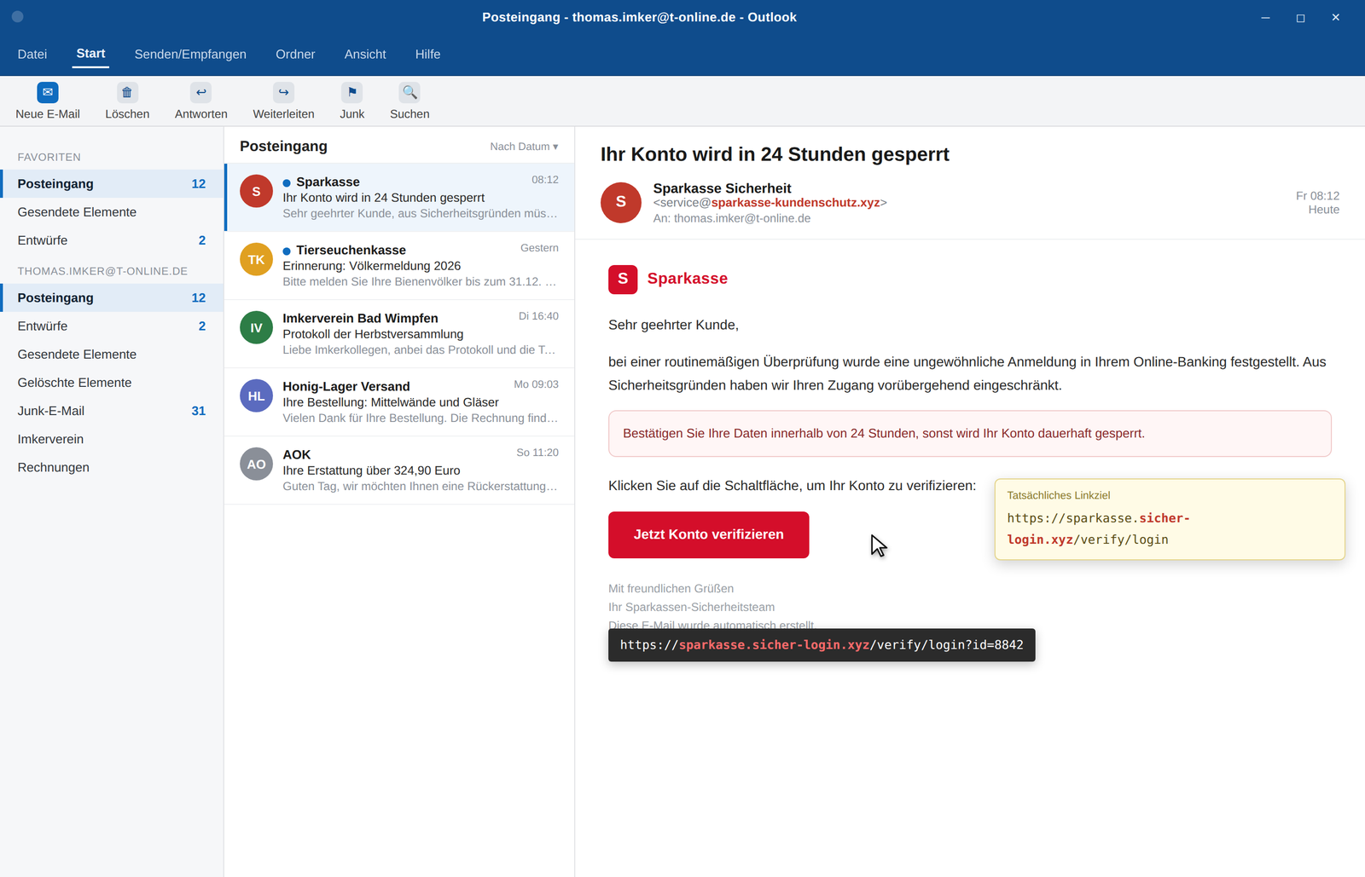
Task: Select Posteingang under thomas.imker account
Action: coord(112,297)
